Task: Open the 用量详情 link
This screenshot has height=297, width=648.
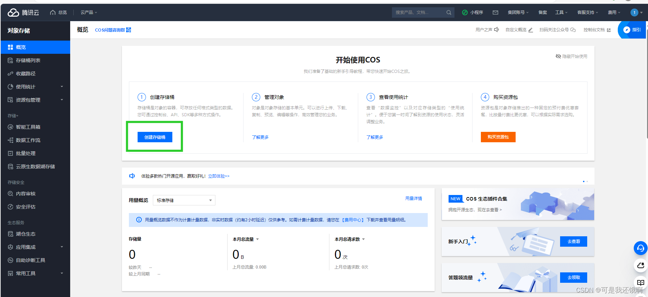Action: pyautogui.click(x=413, y=198)
